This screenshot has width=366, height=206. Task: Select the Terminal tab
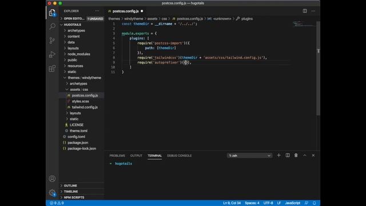click(154, 156)
